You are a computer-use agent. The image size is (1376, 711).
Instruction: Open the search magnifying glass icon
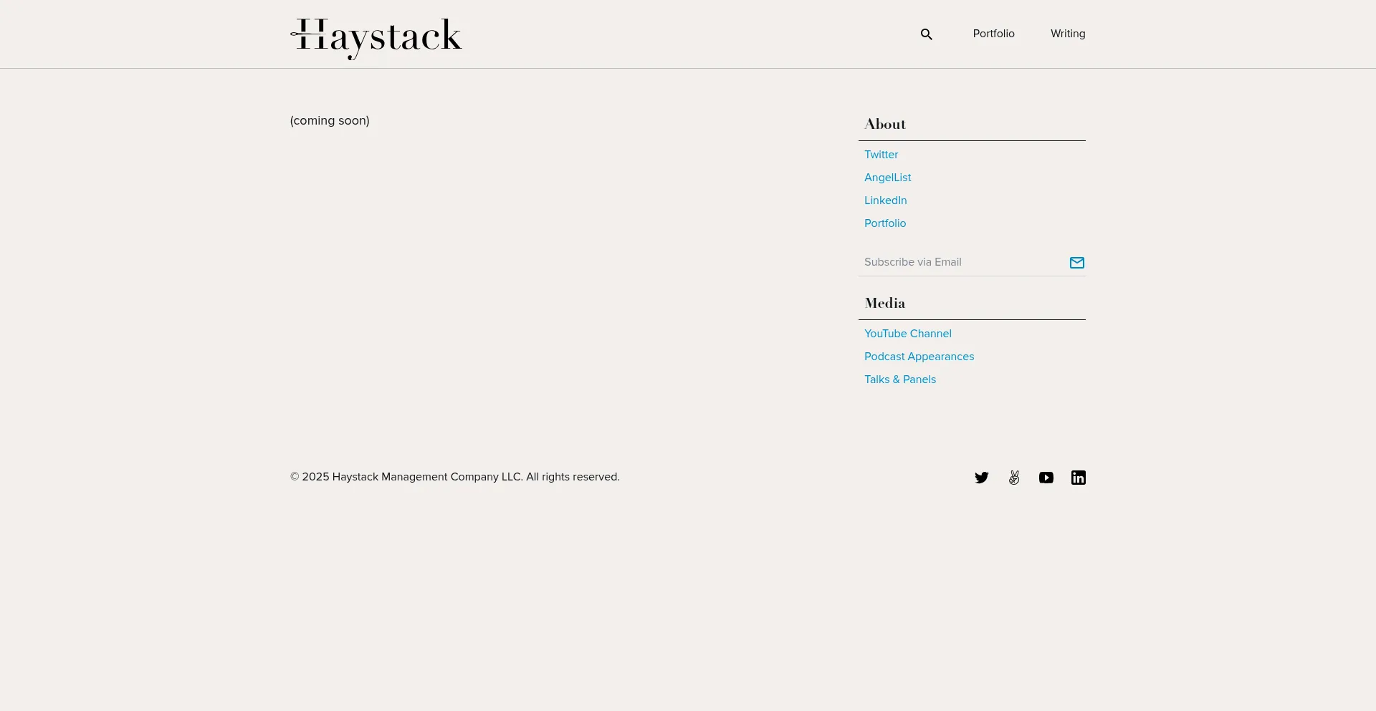(926, 34)
